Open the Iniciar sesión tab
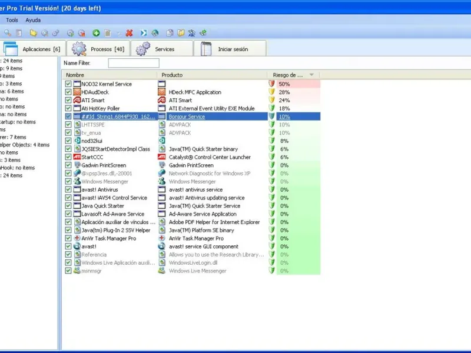 pyautogui.click(x=230, y=49)
